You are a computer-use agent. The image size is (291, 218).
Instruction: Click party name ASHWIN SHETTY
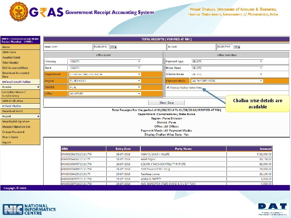tap(151, 179)
